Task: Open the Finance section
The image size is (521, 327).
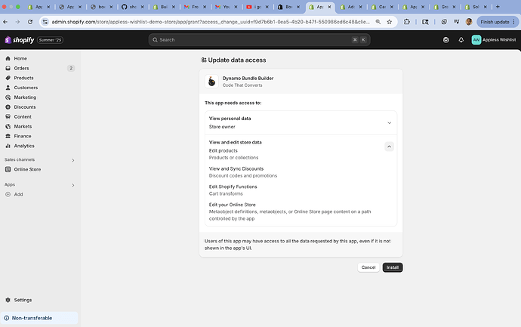Action: [22, 136]
